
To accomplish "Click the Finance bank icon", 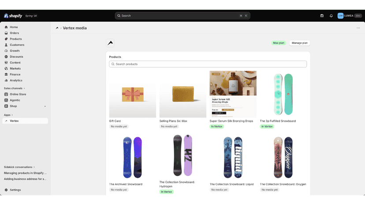I will [x=6, y=75].
